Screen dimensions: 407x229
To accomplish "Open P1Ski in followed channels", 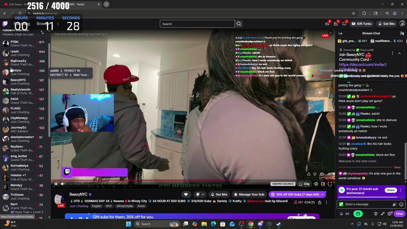I will pos(24,44).
